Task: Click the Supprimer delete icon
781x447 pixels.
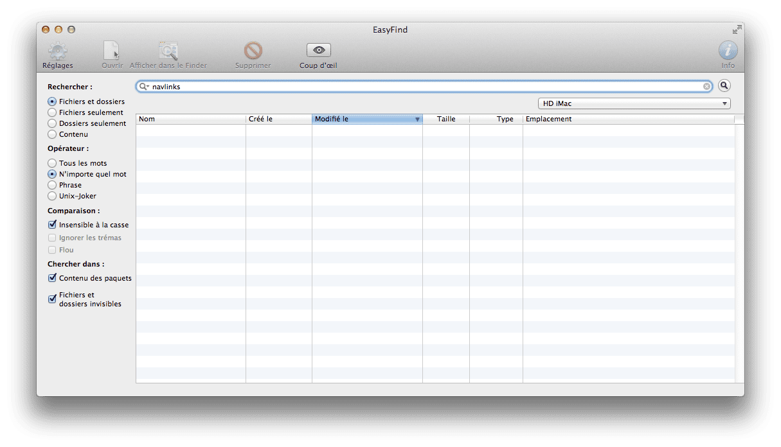Action: pos(253,51)
